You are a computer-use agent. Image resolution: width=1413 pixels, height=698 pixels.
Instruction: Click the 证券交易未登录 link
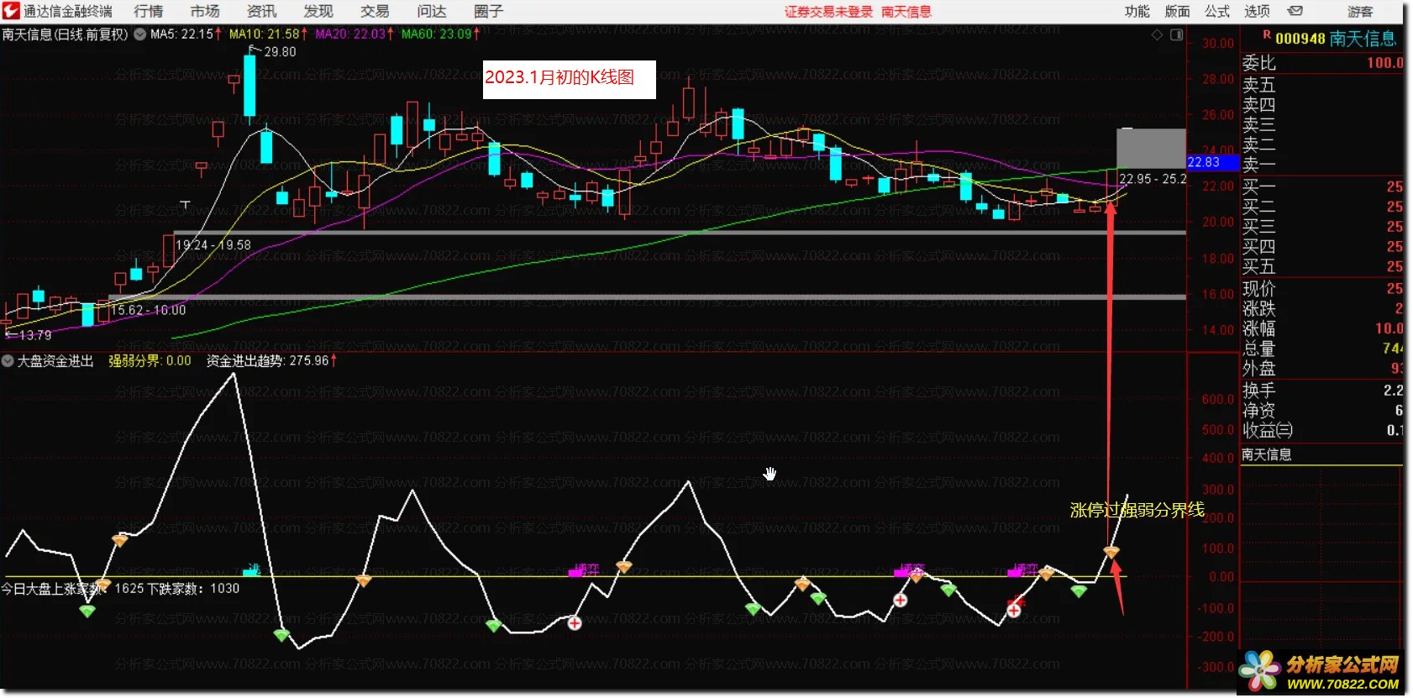click(x=828, y=12)
